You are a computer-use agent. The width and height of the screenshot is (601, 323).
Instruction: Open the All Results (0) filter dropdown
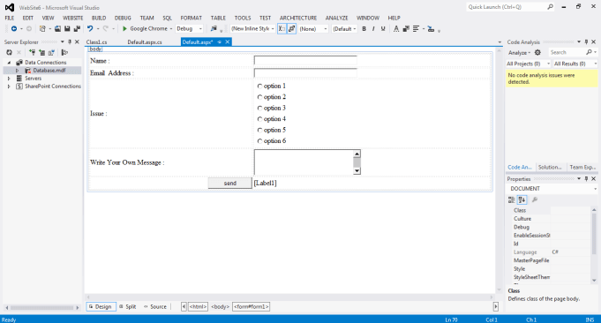[x=575, y=64]
